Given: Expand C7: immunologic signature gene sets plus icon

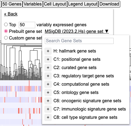Looking at the screenshot, I should click(x=48, y=109).
